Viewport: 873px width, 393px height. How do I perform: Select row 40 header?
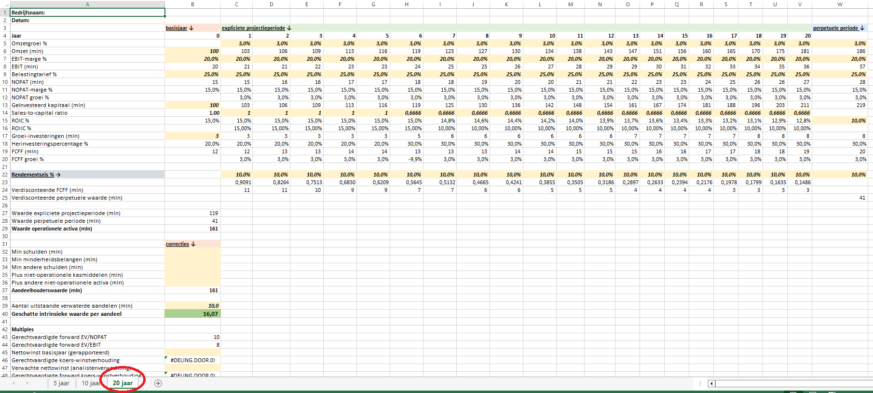(5, 314)
